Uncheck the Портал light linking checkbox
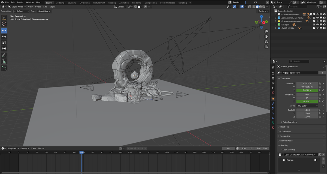Image resolution: width=327 pixels, height=174 pixels. [x=315, y=160]
